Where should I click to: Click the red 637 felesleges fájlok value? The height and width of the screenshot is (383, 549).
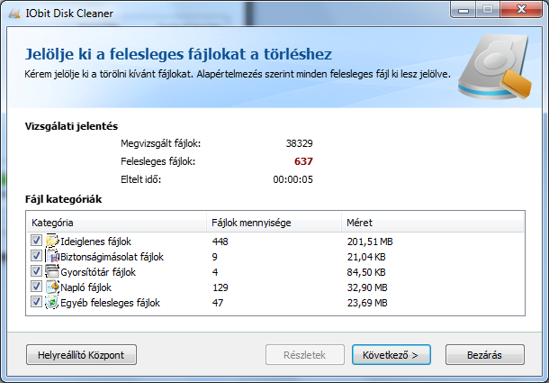[x=303, y=161]
